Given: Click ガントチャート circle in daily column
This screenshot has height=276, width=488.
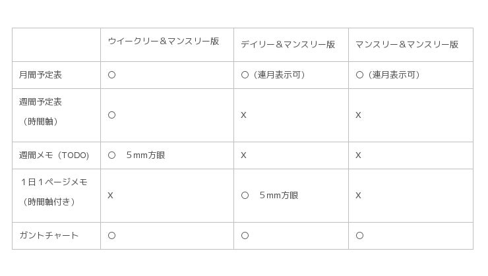Looking at the screenshot, I should click(x=245, y=236).
